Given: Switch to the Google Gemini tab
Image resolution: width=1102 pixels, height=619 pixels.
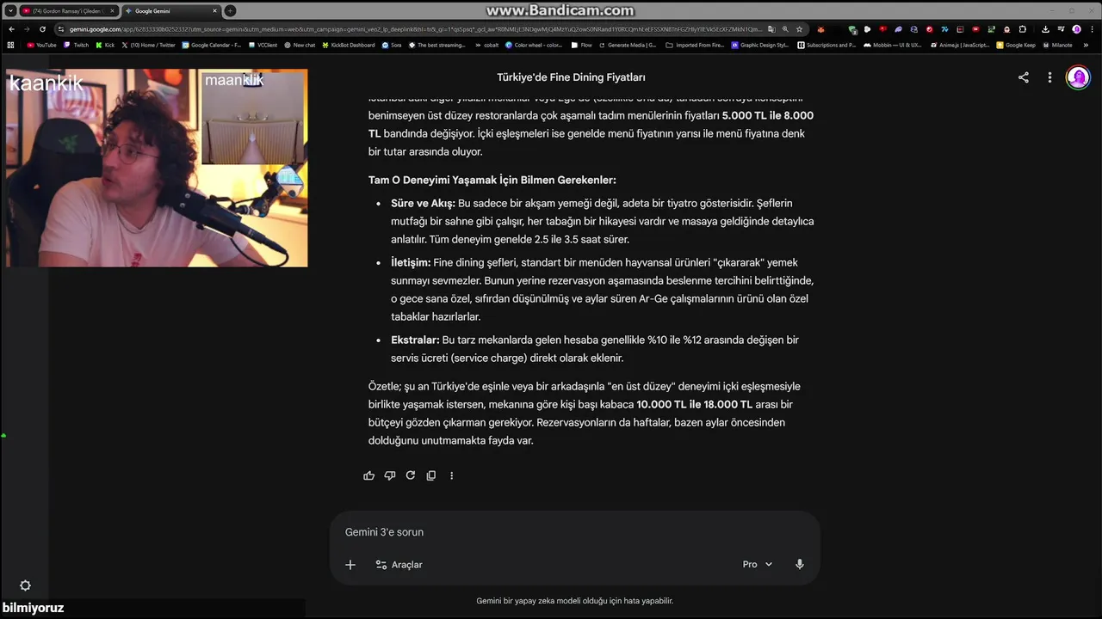Looking at the screenshot, I should [170, 11].
